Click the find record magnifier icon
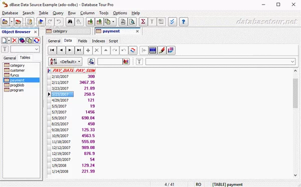The width and height of the screenshot is (301, 187). tap(91, 61)
